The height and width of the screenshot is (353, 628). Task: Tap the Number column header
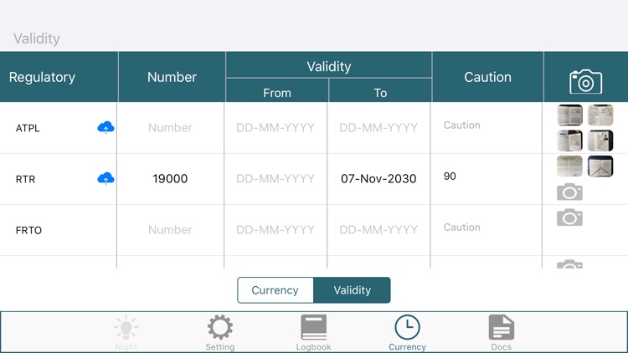[x=172, y=77]
